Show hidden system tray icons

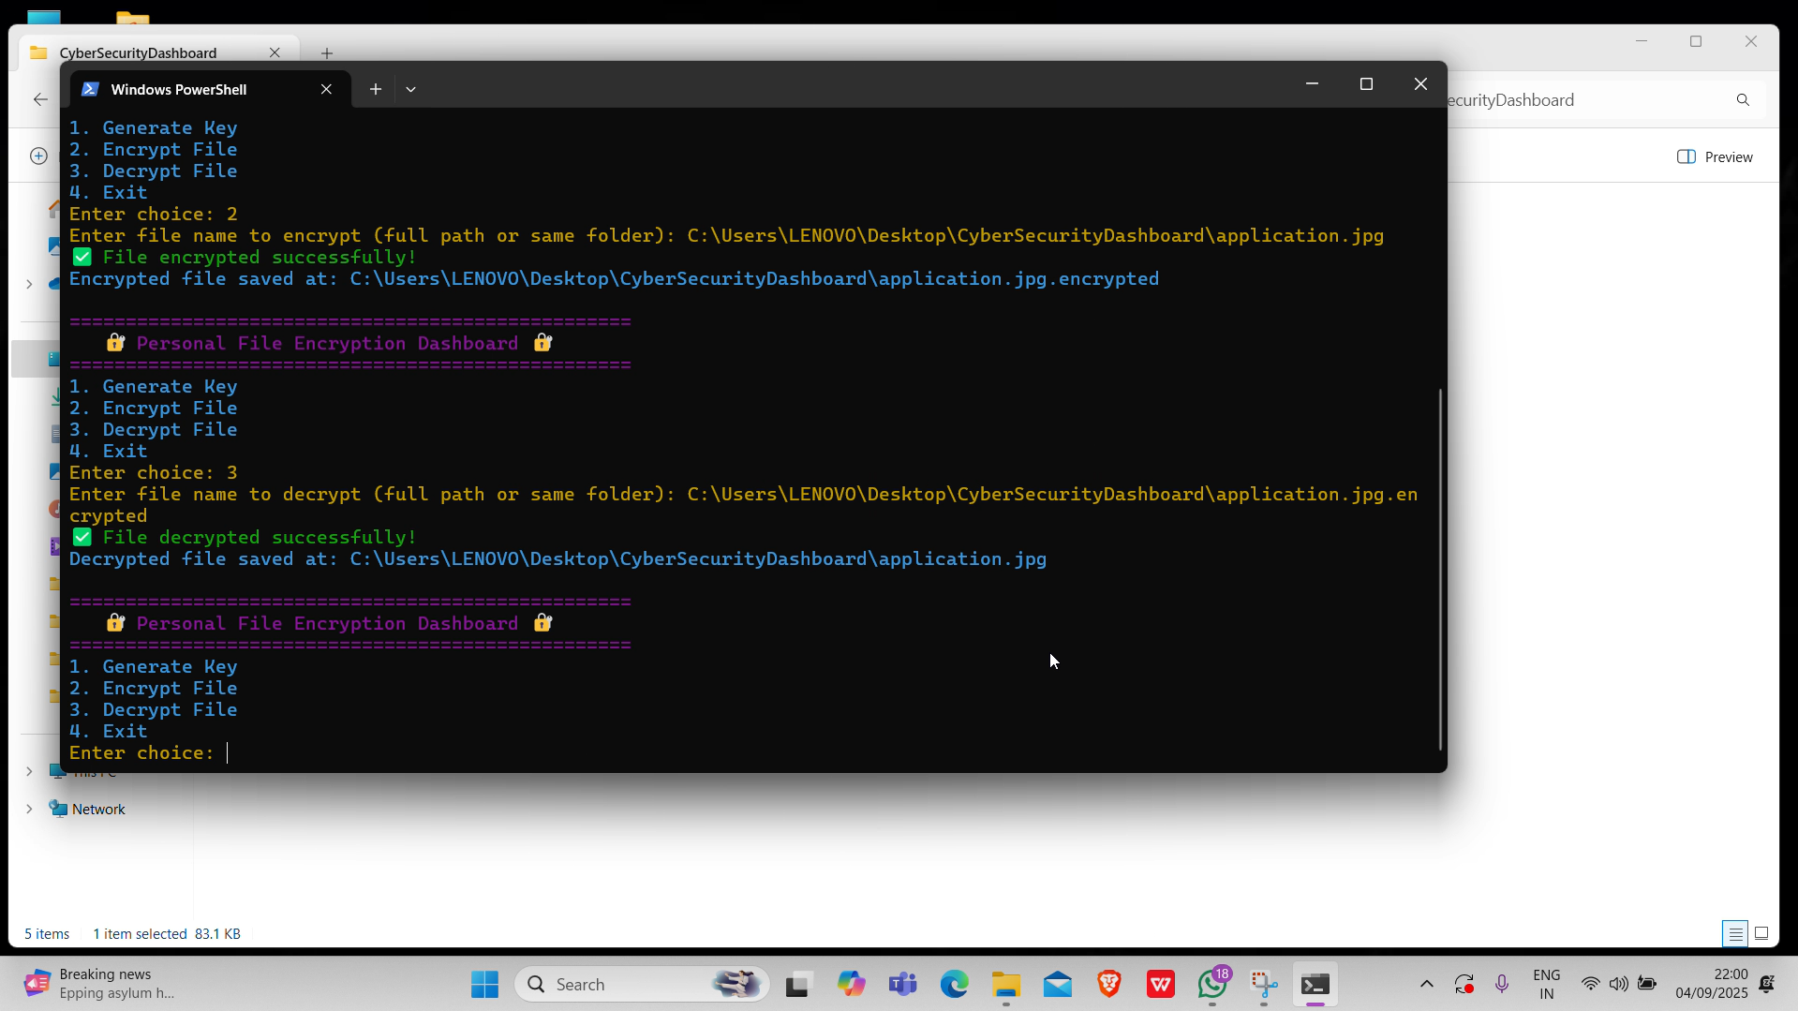[x=1426, y=984]
